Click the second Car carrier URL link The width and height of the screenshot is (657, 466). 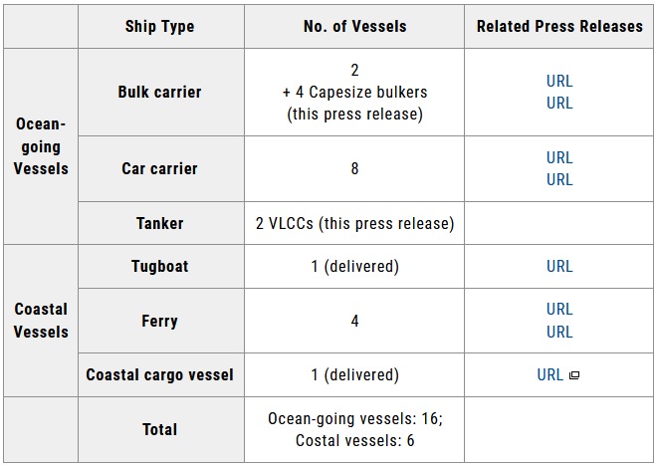click(x=559, y=179)
